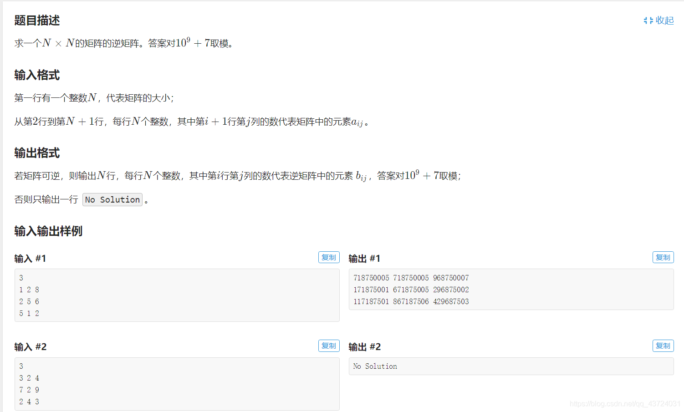The image size is (684, 412).
Task: Select the No Solution code badge
Action: (x=112, y=199)
